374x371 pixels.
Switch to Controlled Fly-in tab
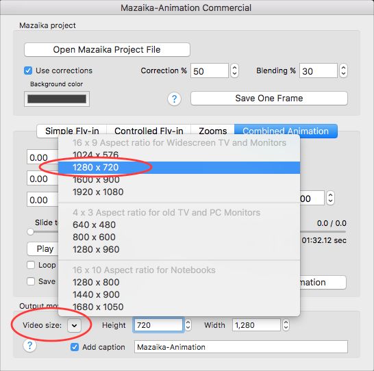coord(149,131)
